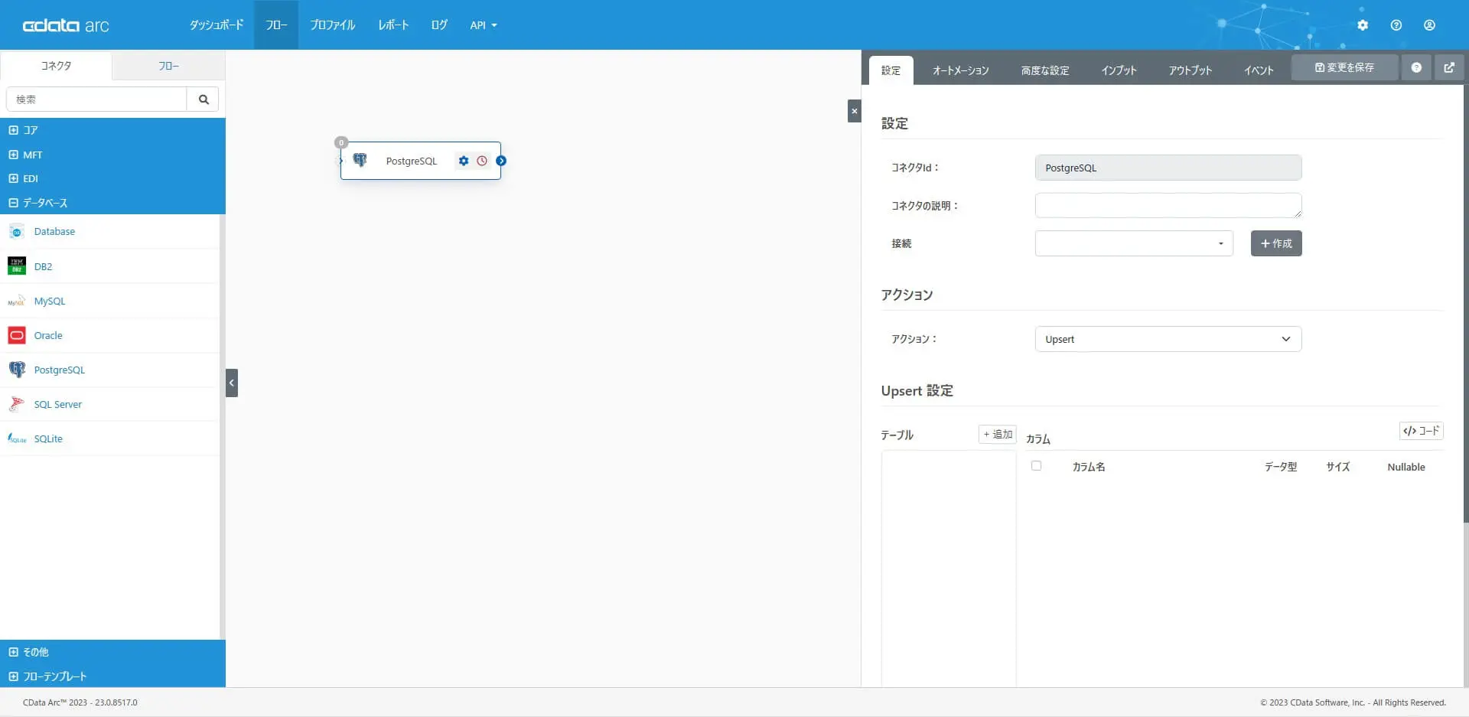Click the カラム名 column header
Image resolution: width=1469 pixels, height=717 pixels.
1089,467
